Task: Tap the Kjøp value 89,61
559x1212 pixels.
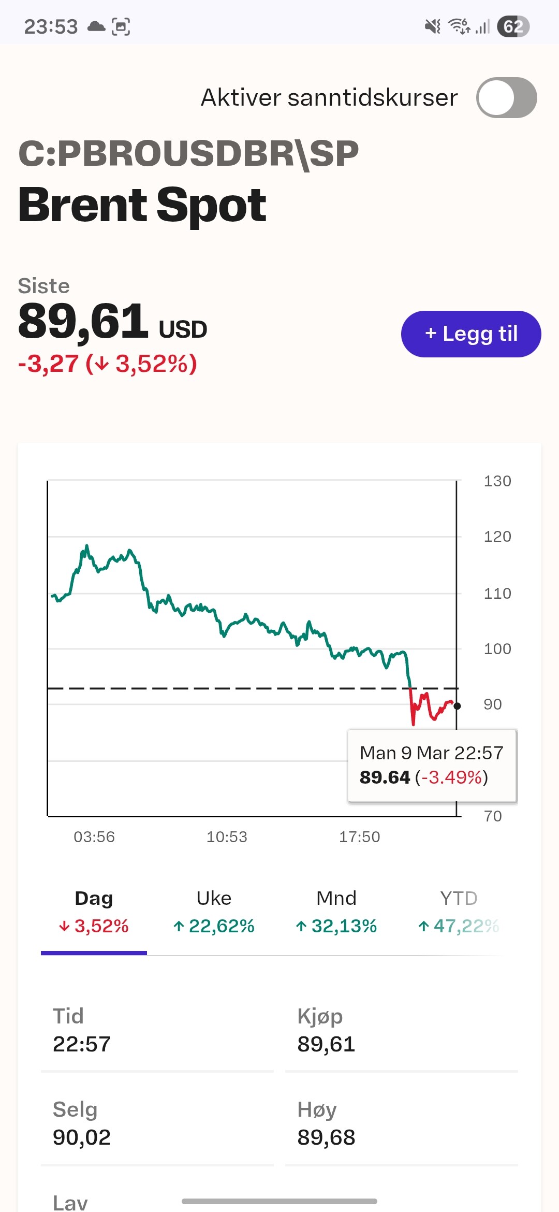Action: pos(326,1044)
